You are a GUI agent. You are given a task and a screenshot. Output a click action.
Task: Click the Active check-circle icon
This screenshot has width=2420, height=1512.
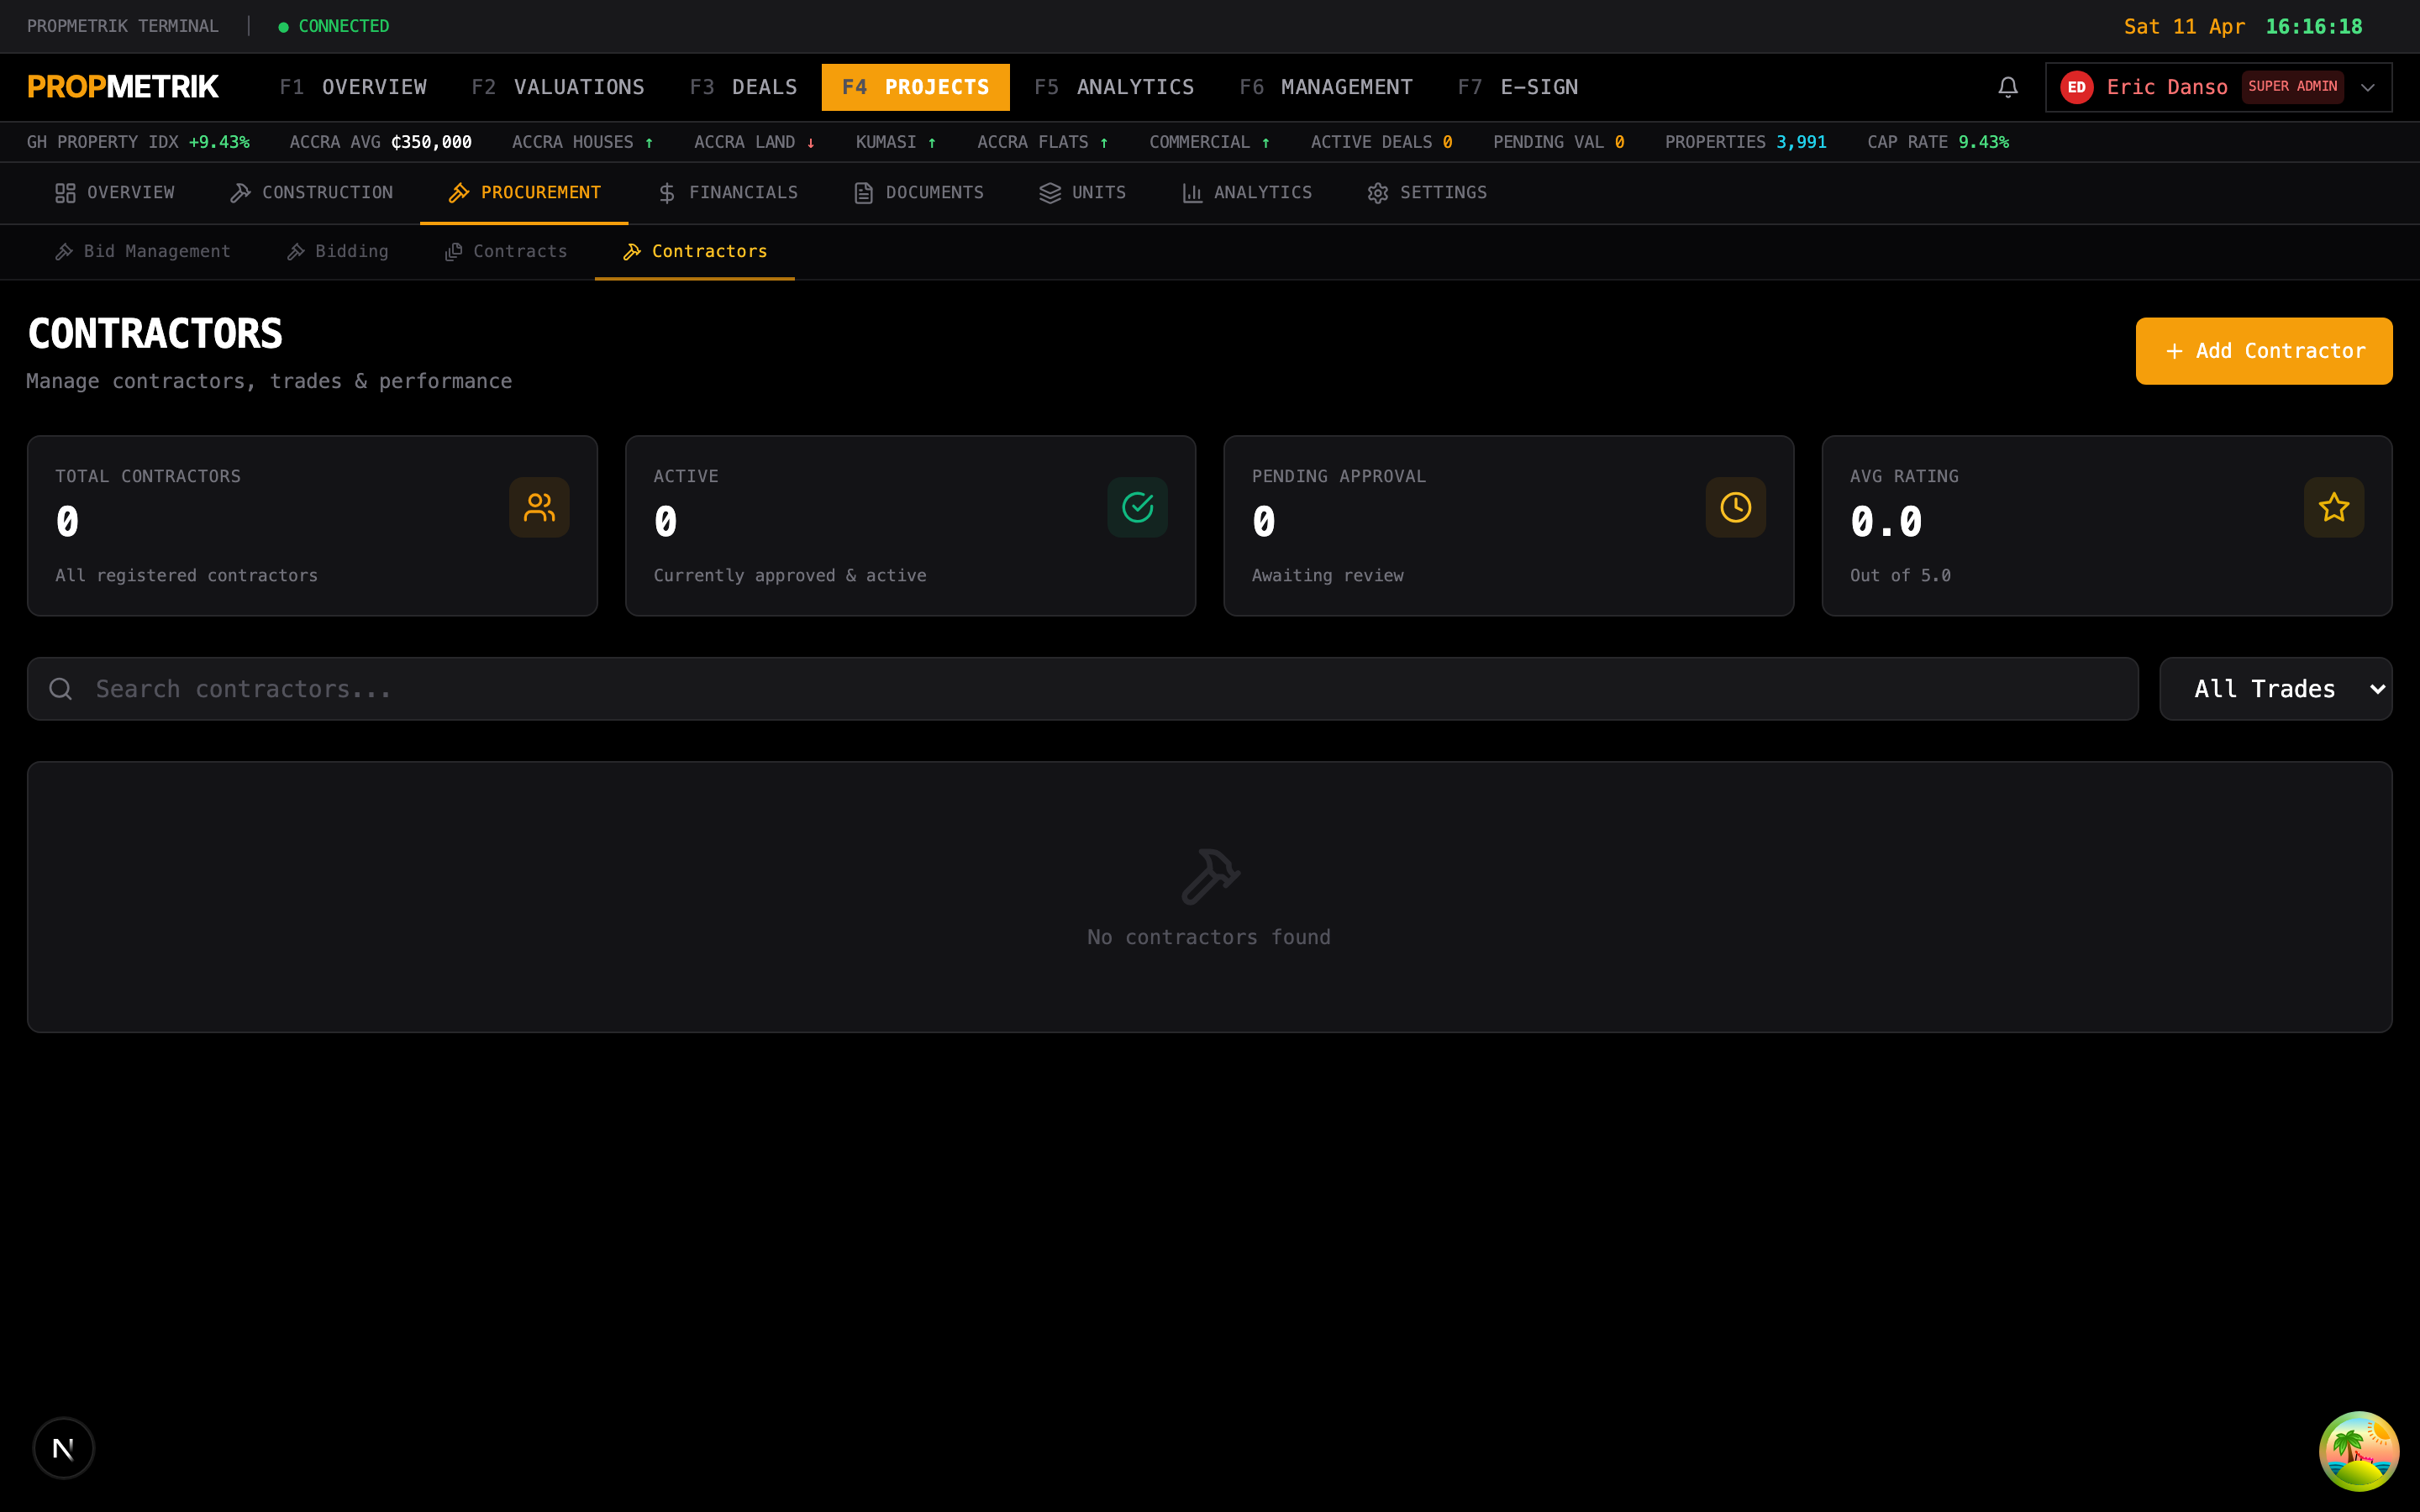click(1137, 507)
